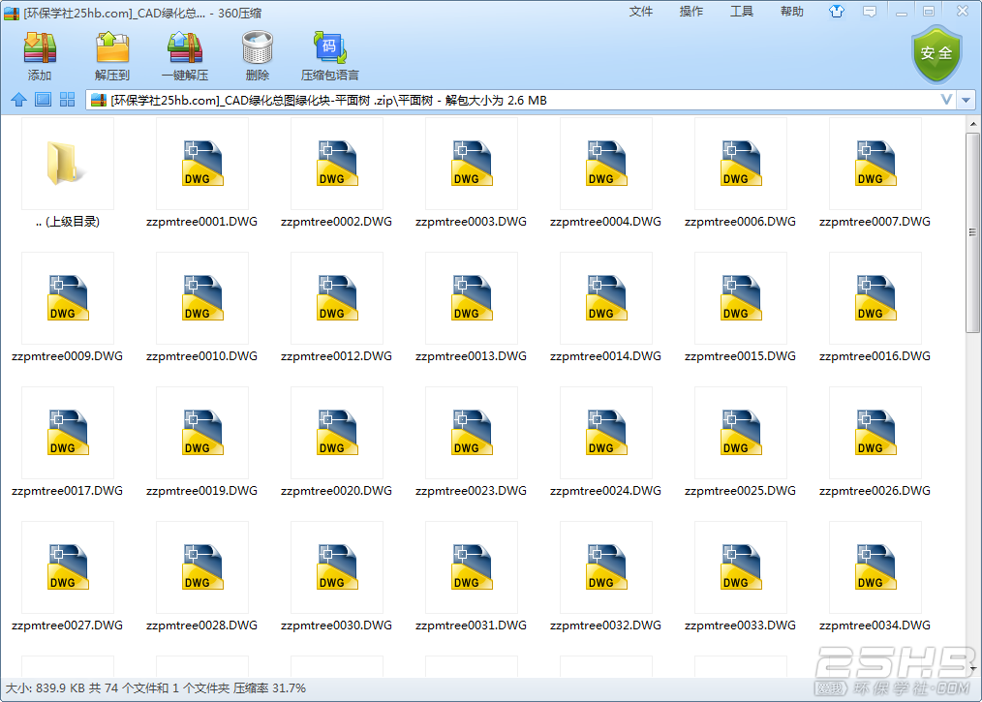This screenshot has height=702, width=982.
Task: Click the 一键解压 one-click extract icon
Action: pos(185,47)
